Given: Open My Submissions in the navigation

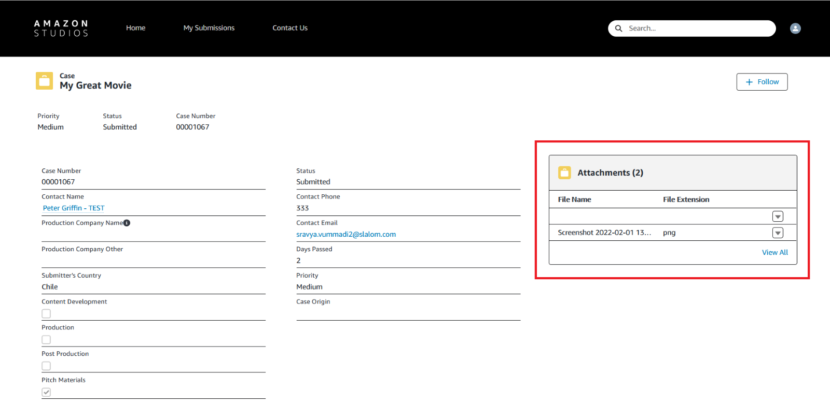Looking at the screenshot, I should [209, 28].
